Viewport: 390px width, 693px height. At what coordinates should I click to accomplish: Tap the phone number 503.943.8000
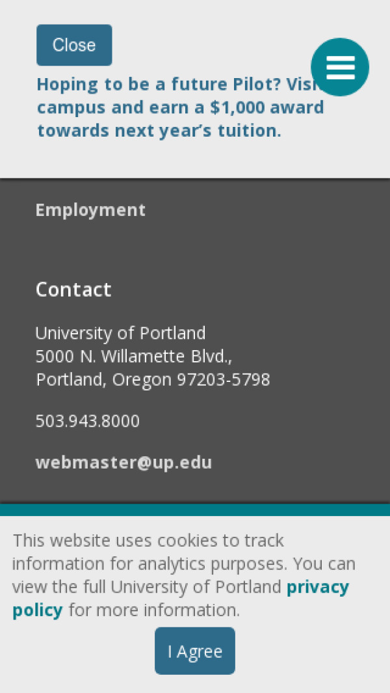[x=88, y=421]
